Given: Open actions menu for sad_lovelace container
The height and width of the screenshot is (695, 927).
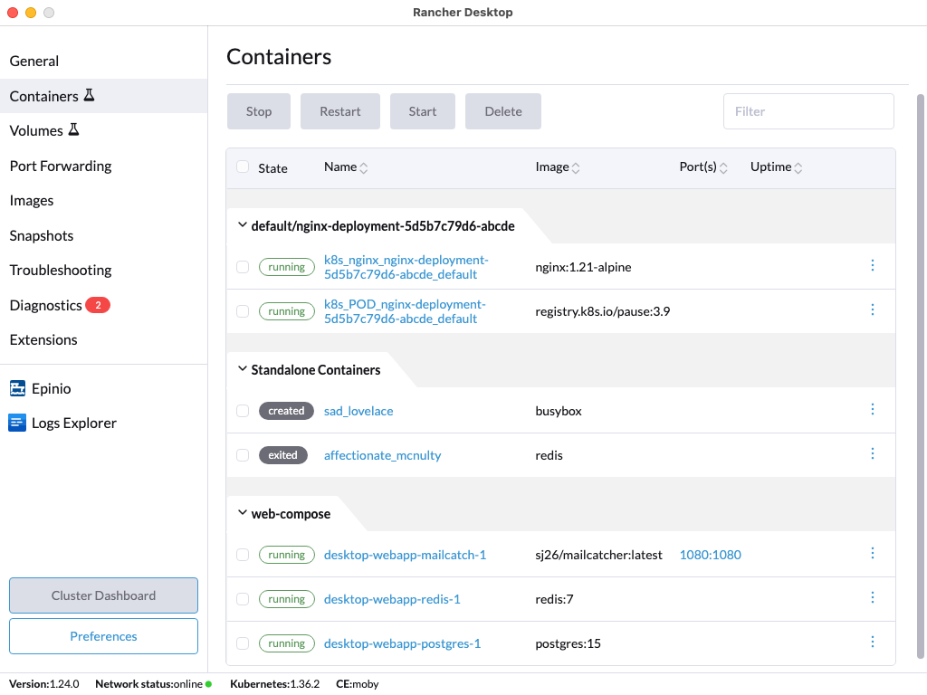Looking at the screenshot, I should click(873, 409).
